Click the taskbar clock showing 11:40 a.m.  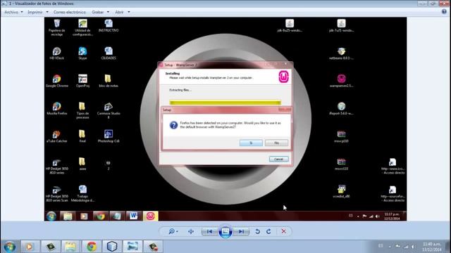click(432, 247)
